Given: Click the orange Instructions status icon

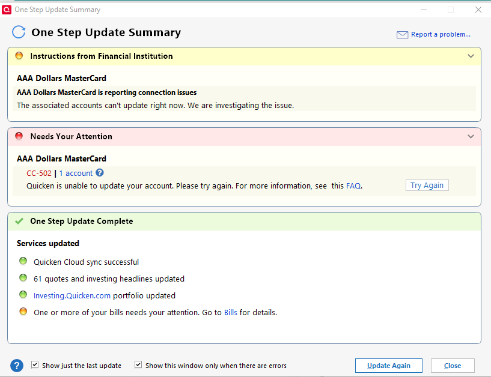Looking at the screenshot, I should [19, 56].
